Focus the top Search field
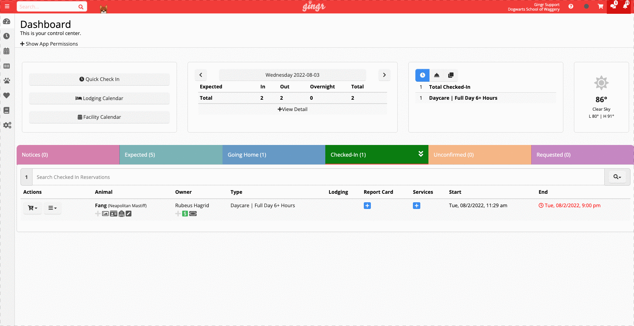This screenshot has width=634, height=326. click(48, 7)
